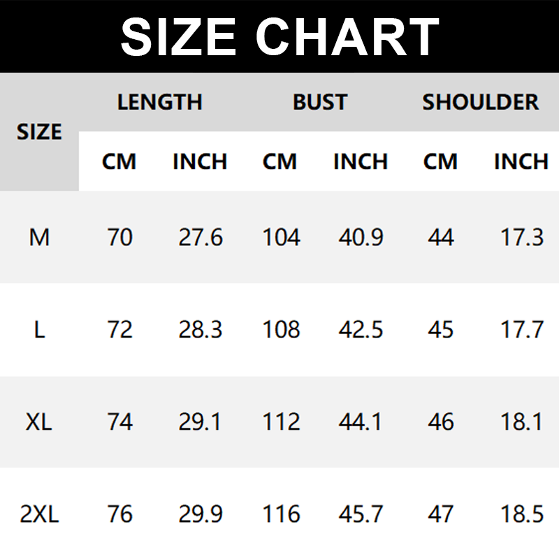Select the SIZE column header
The height and width of the screenshot is (559, 559).
[x=39, y=131]
